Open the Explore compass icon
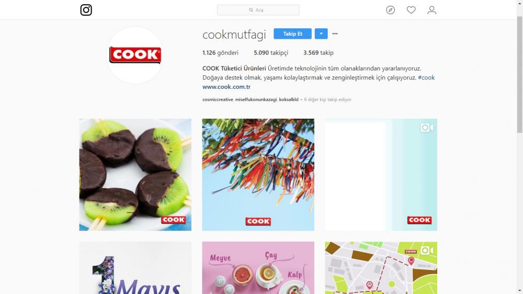Screen dimensions: 523x294 click(390, 10)
